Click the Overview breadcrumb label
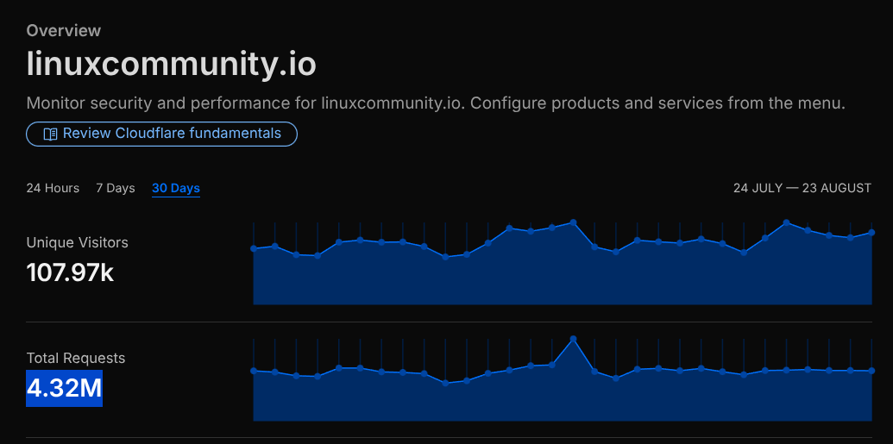The height and width of the screenshot is (444, 893). pos(64,30)
